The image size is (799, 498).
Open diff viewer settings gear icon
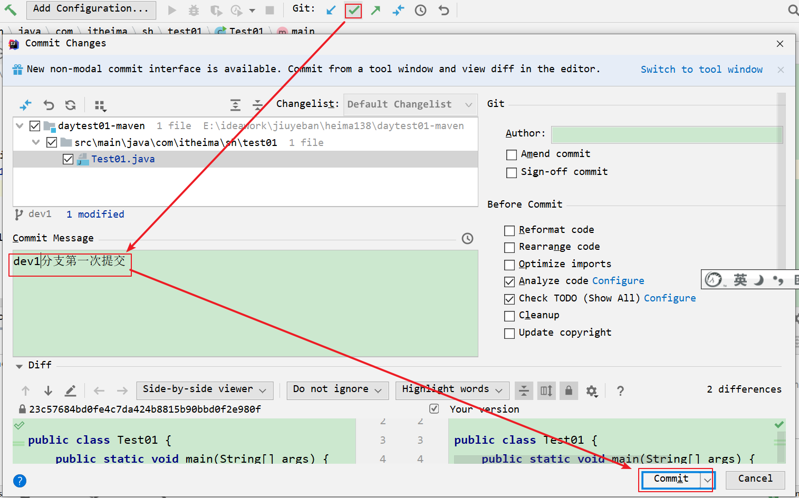coord(592,390)
